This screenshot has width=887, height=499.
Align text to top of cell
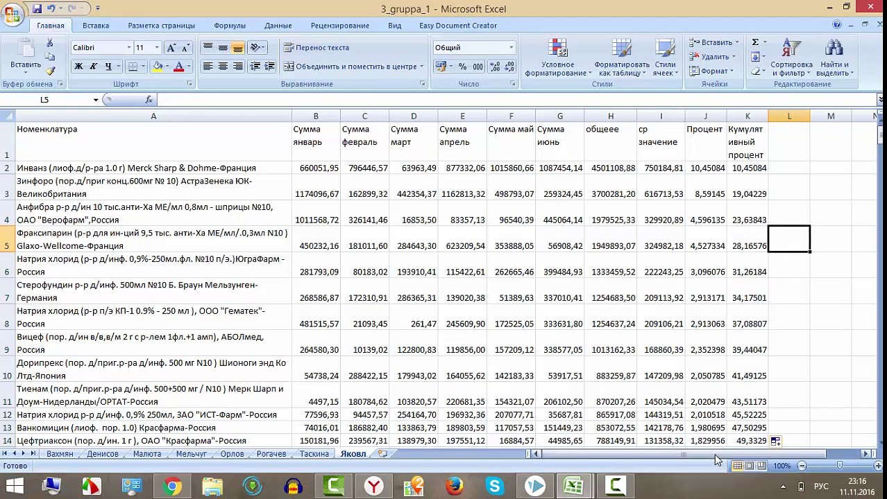pyautogui.click(x=208, y=48)
